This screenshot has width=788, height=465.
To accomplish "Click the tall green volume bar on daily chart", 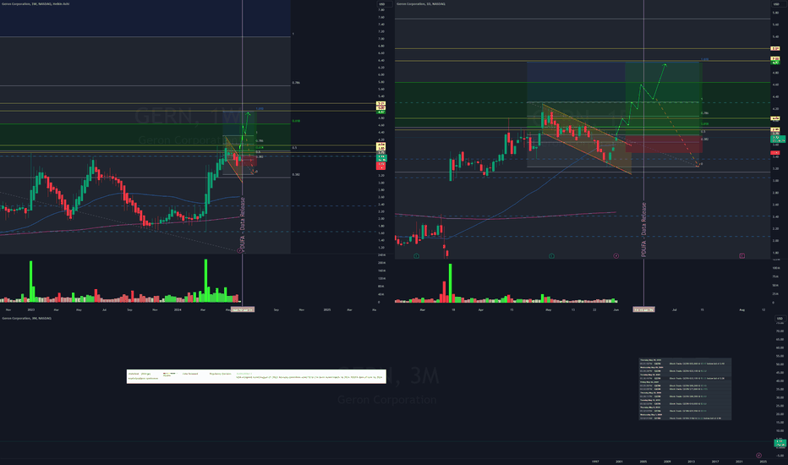I will pyautogui.click(x=451, y=282).
